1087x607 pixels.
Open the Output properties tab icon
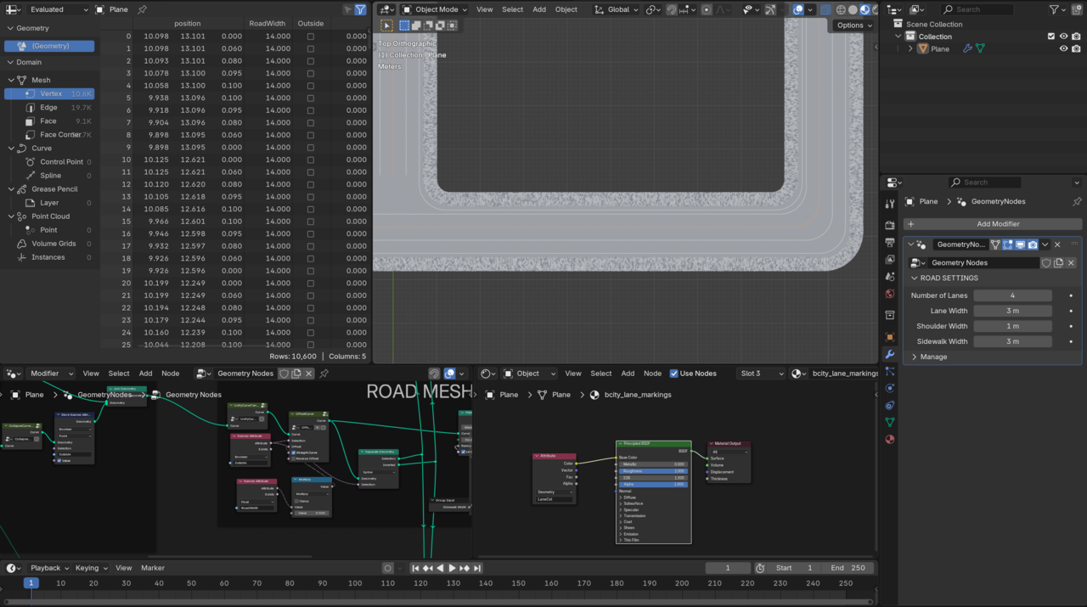[890, 243]
